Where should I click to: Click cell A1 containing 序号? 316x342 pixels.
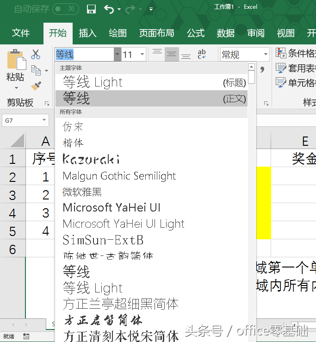pyautogui.click(x=40, y=158)
